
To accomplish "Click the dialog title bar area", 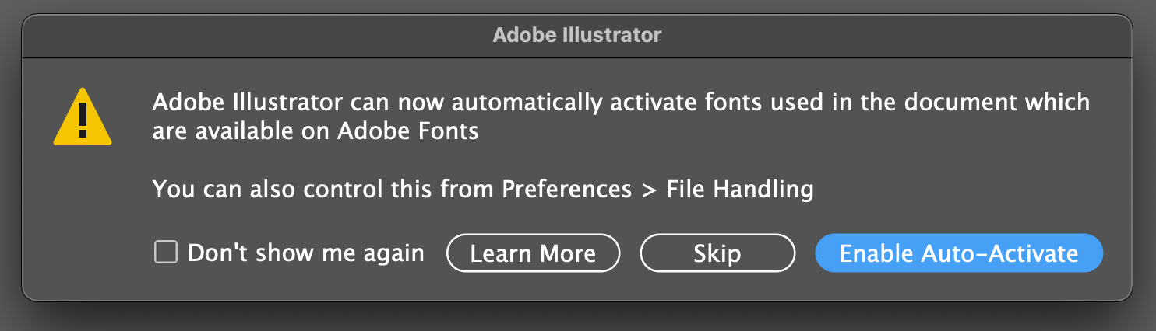I will (577, 35).
